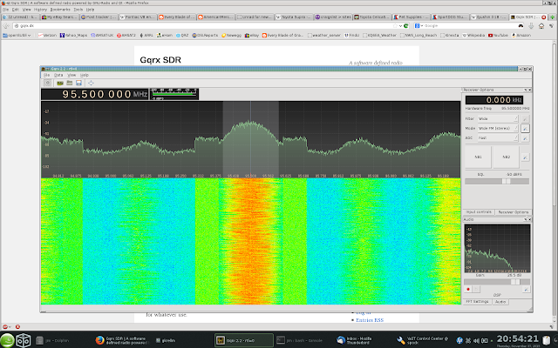Image resolution: width=558 pixels, height=348 pixels.
Task: Open the openSUSE start menu launcher
Action: pyautogui.click(x=7, y=340)
